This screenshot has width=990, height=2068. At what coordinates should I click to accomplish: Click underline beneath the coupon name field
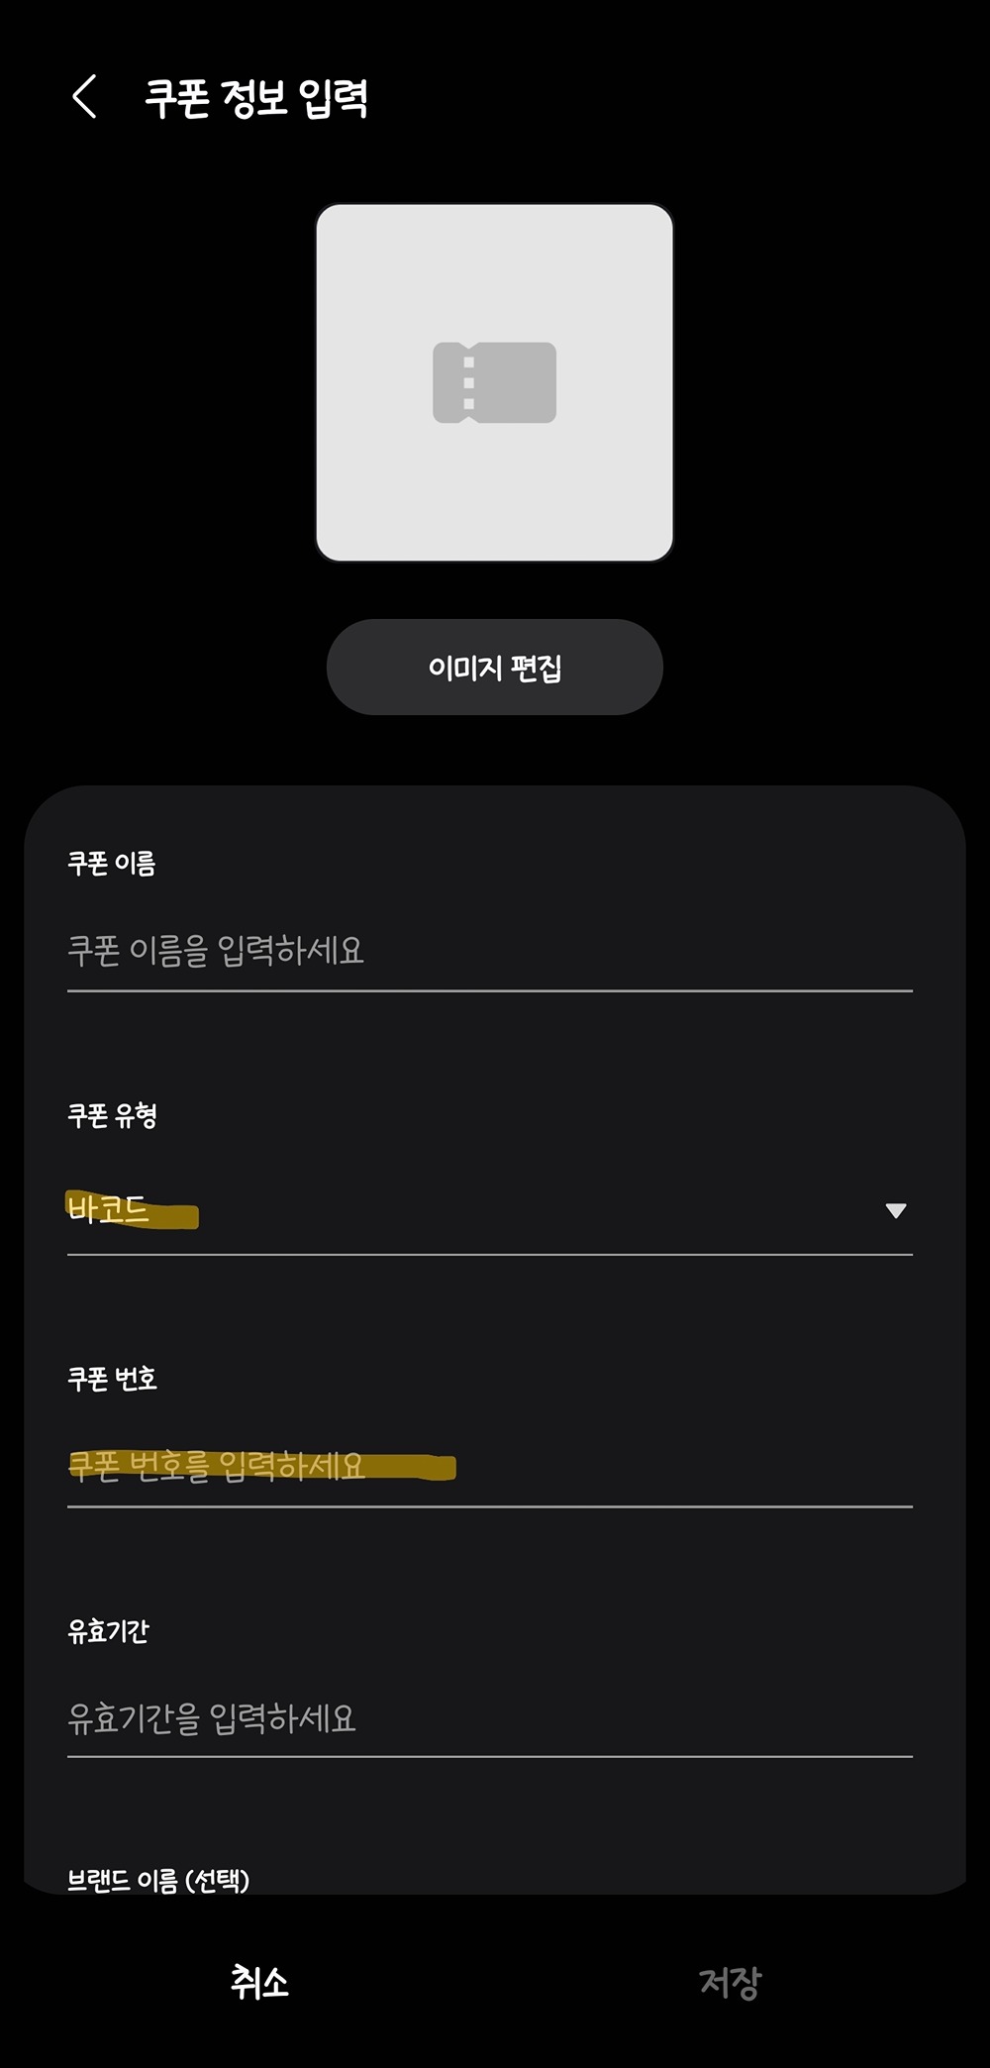(489, 990)
